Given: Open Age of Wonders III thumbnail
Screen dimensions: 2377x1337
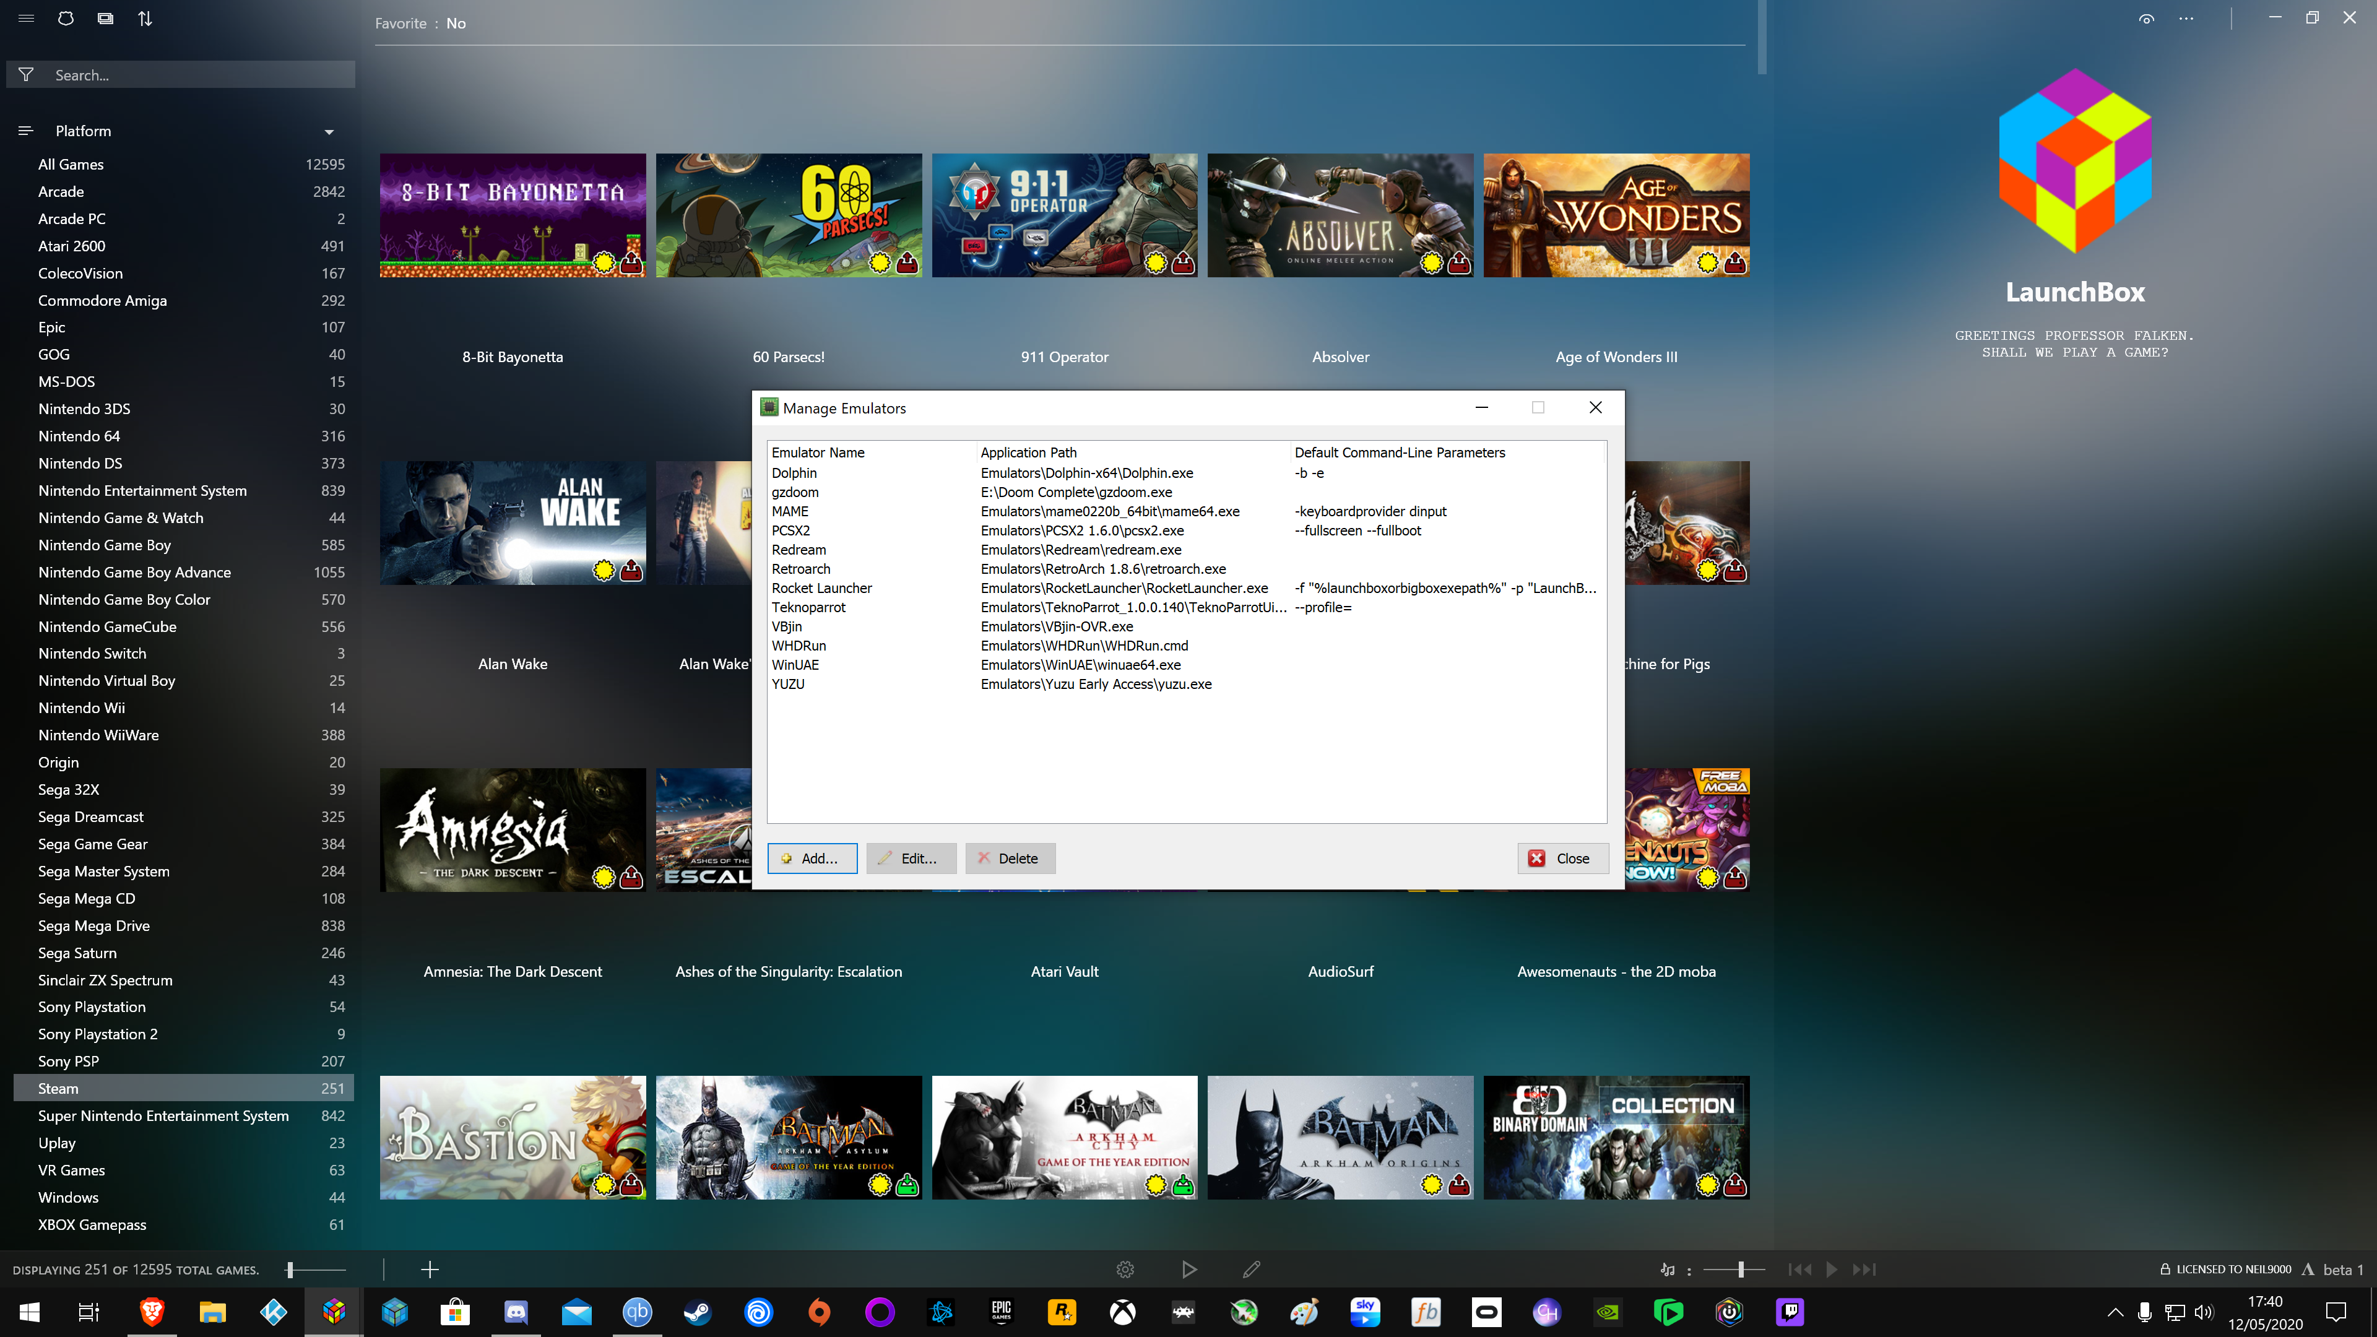Looking at the screenshot, I should tap(1617, 215).
